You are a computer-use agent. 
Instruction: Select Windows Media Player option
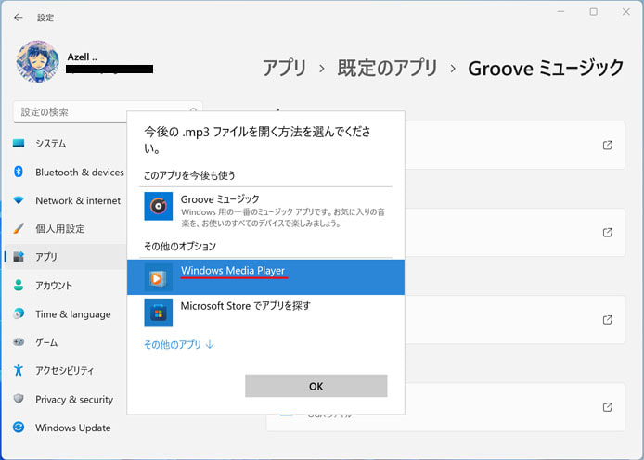265,277
